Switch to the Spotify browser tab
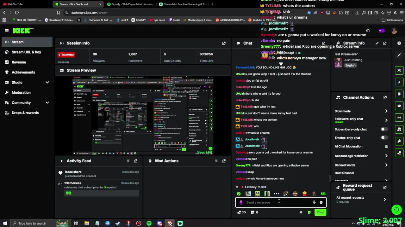Screen dimensions: 405x227 (x=130, y=4)
